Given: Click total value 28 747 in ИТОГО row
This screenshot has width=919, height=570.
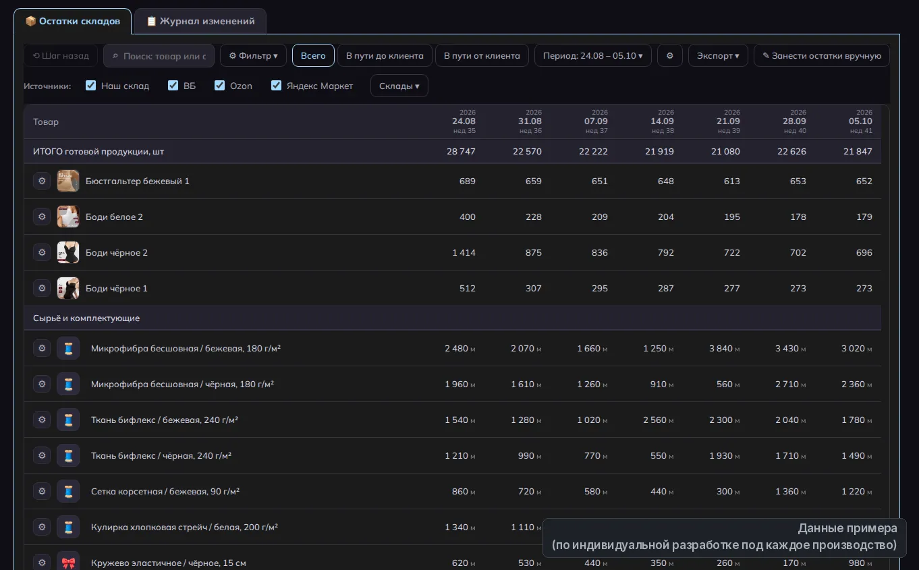Looking at the screenshot, I should coord(461,152).
